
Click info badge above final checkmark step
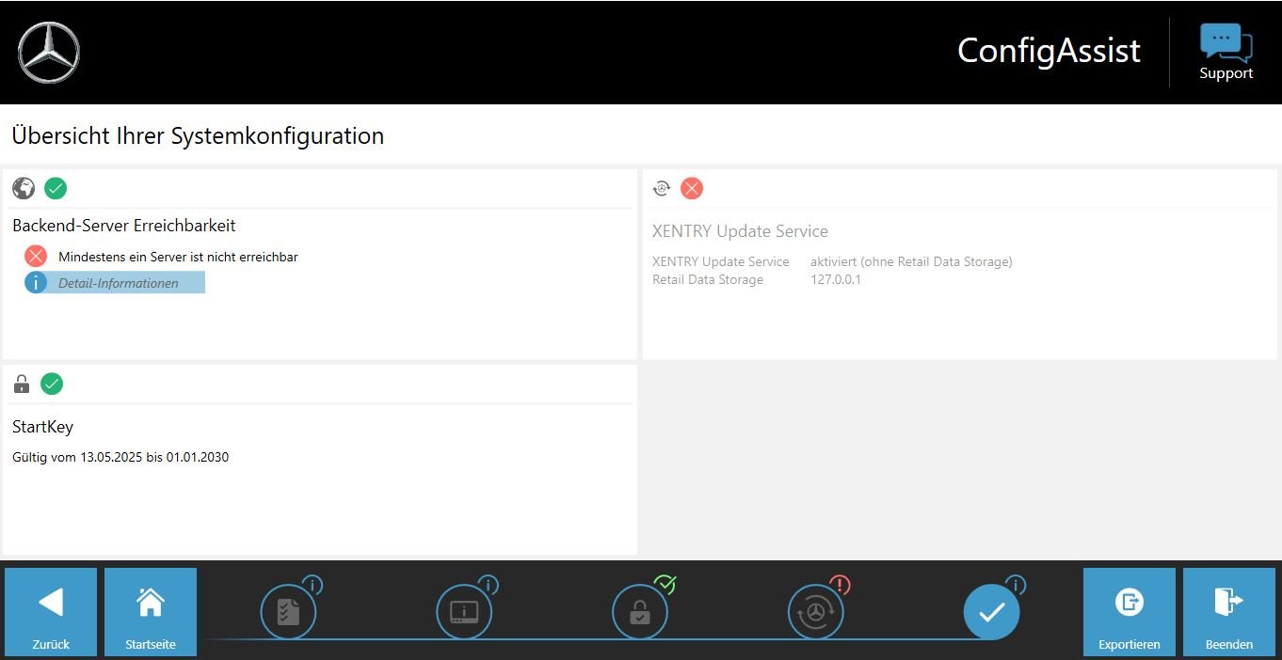click(x=1016, y=586)
